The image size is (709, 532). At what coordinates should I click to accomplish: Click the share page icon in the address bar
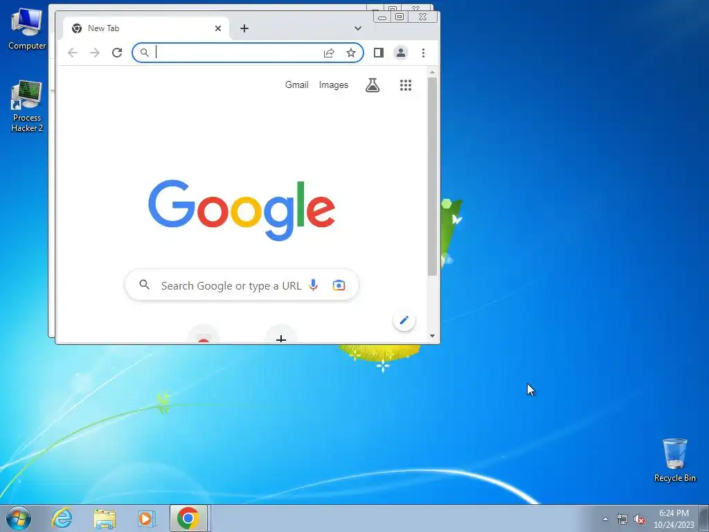329,53
